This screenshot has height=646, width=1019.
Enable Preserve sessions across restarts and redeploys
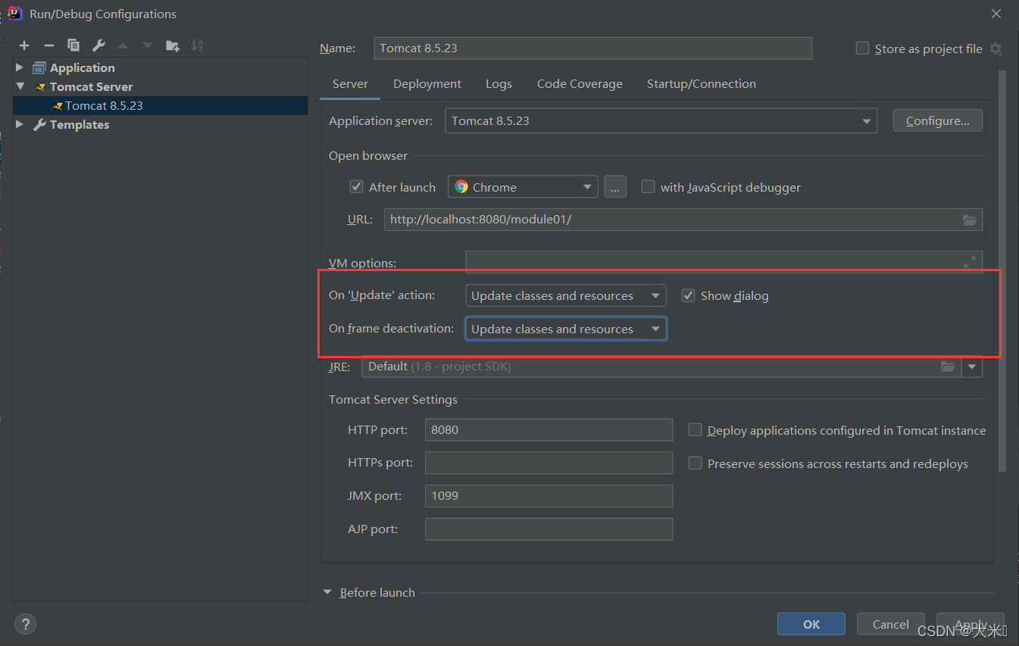(x=695, y=463)
